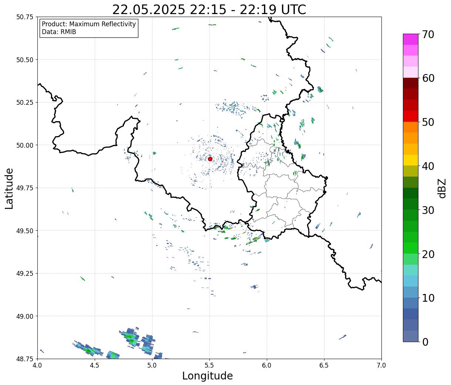Click longitude tick label 6.0
The image size is (451, 385).
tap(267, 365)
